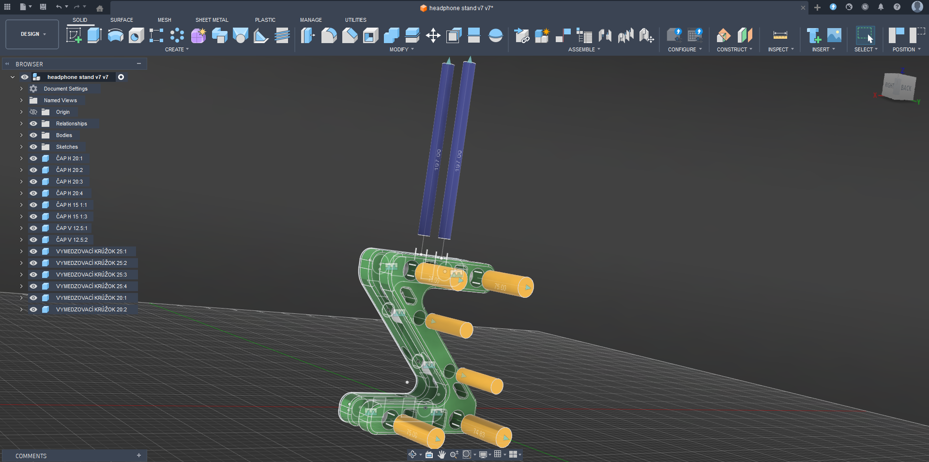The width and height of the screenshot is (929, 462).
Task: Expand the Sketches folder
Action: (x=21, y=147)
